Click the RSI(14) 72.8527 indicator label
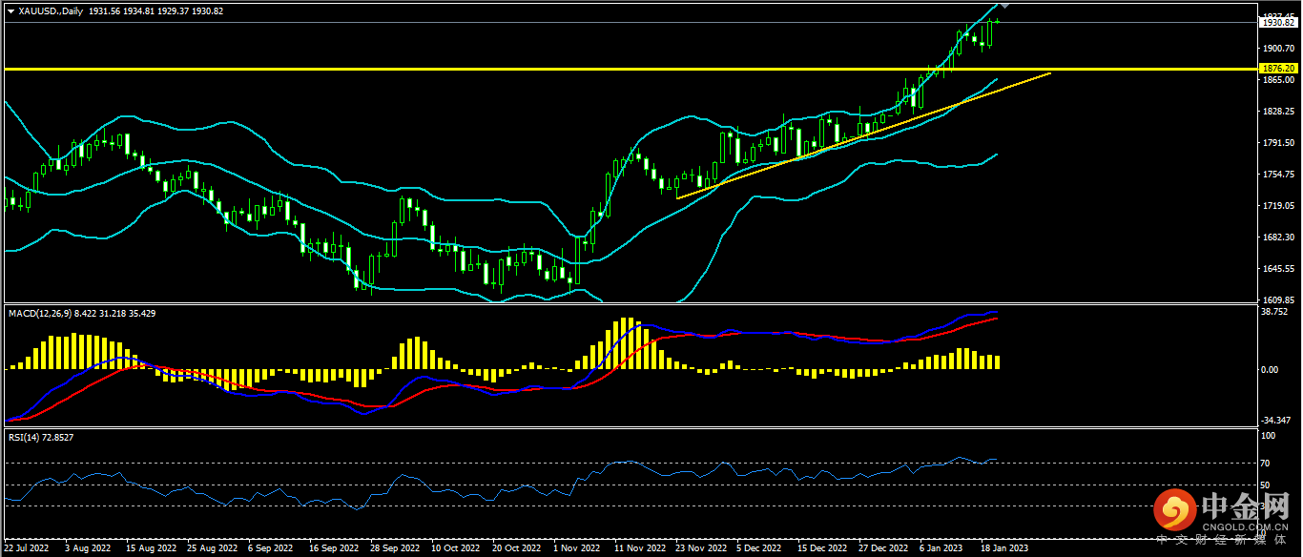This screenshot has width=1303, height=557. pos(41,437)
